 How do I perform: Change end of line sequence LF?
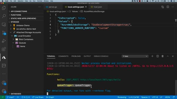pos(161,97)
